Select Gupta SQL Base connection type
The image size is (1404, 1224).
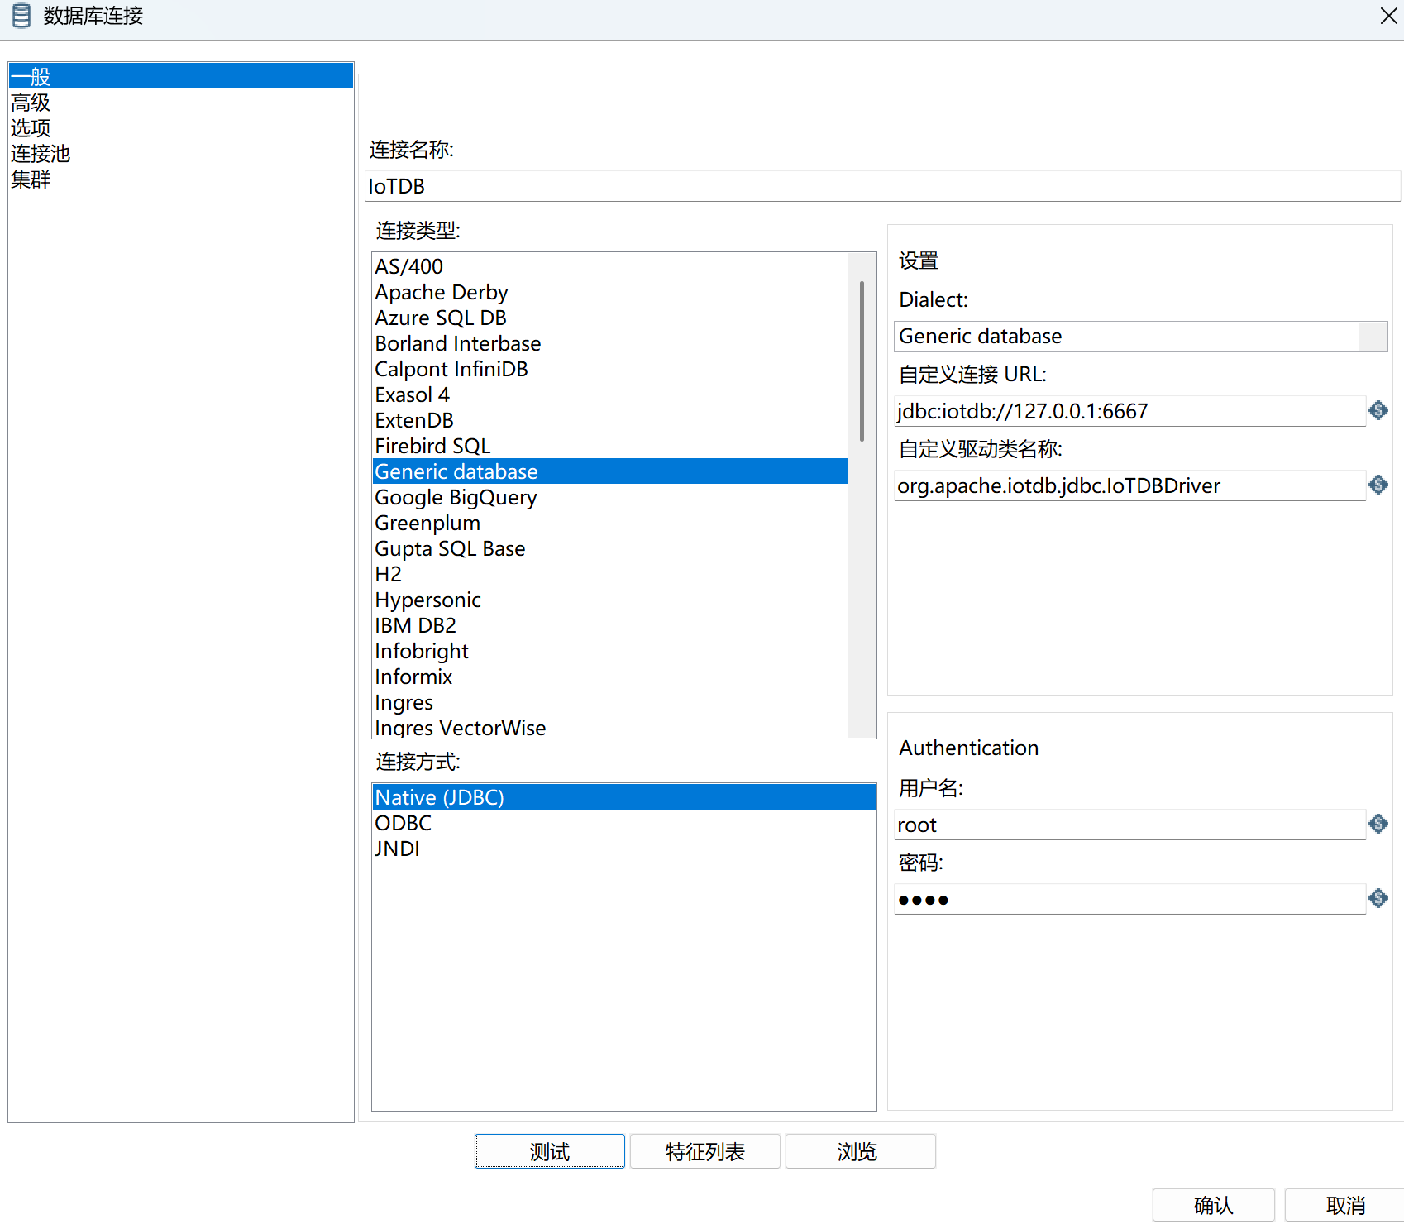tap(610, 548)
